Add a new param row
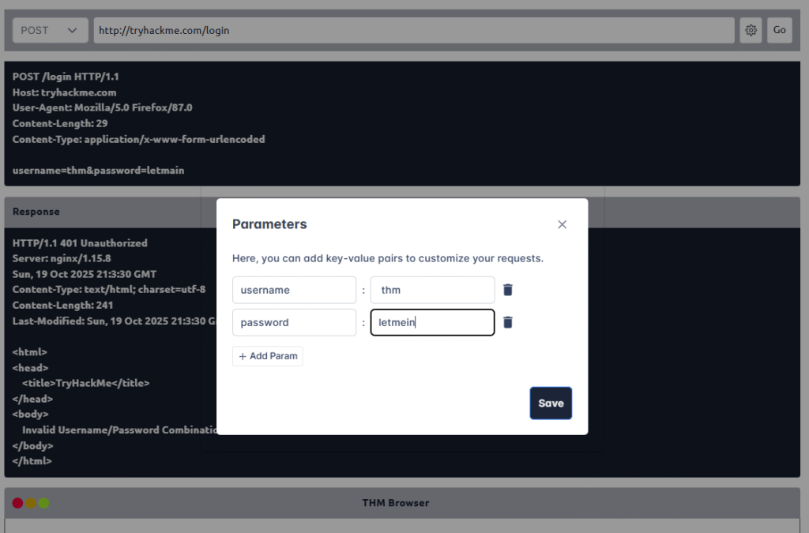The image size is (809, 533). tap(268, 356)
